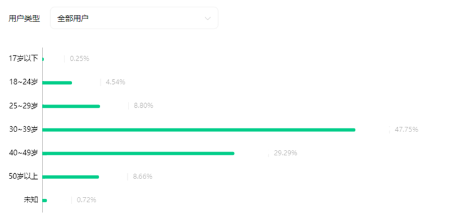
Task: Select the 30~39岁 green bar
Action: (x=199, y=130)
